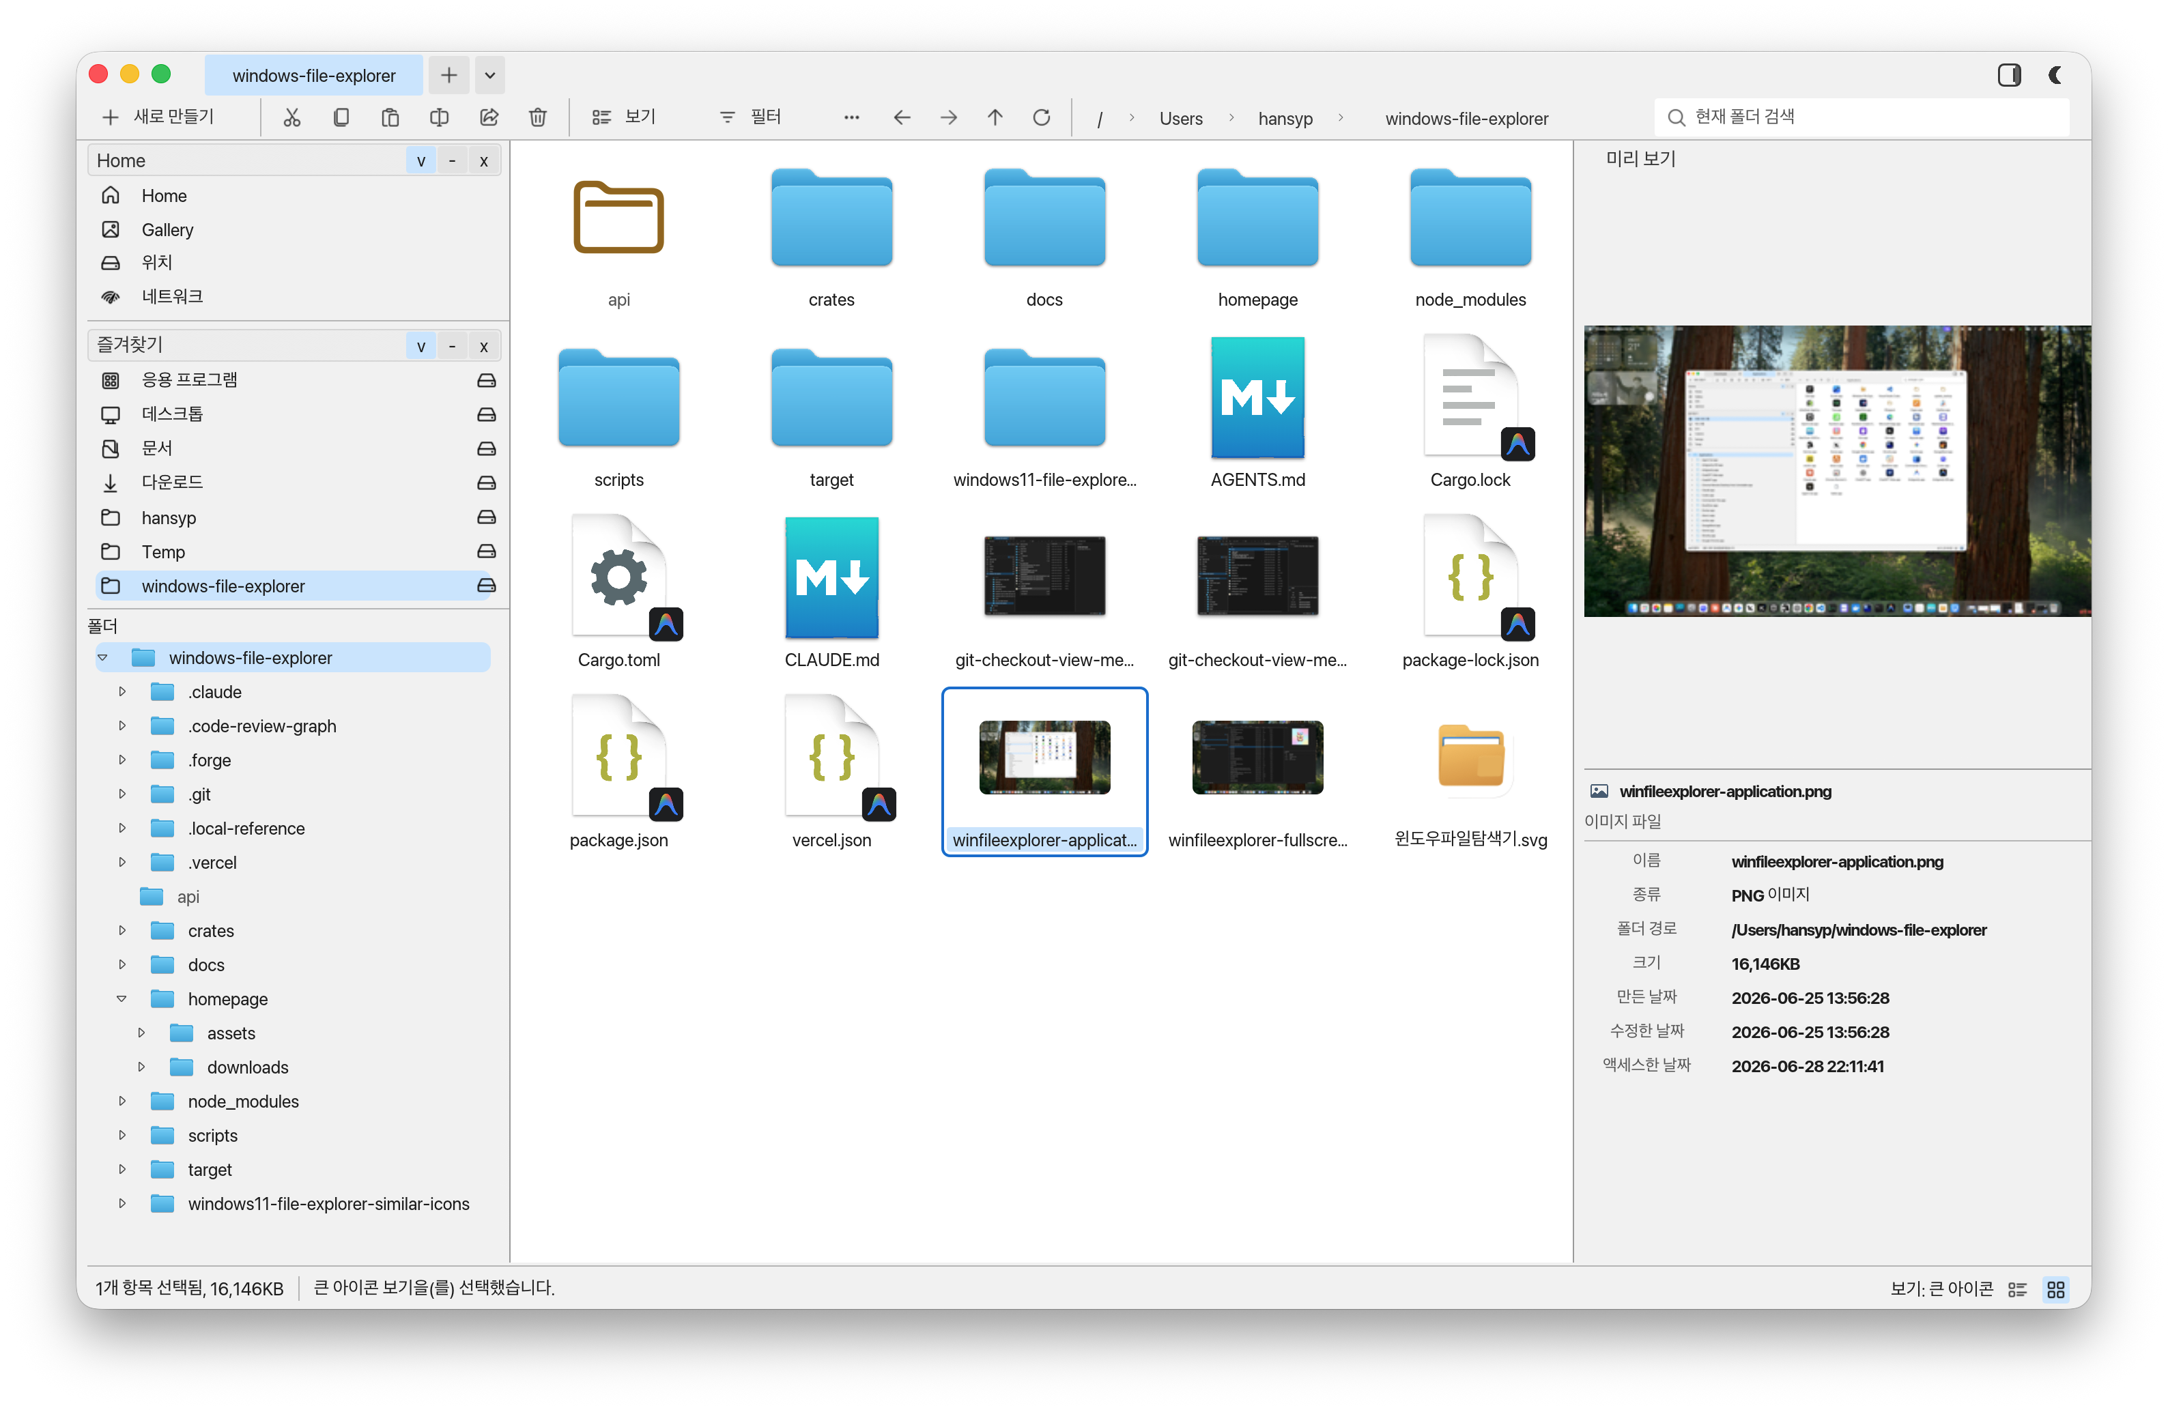Select the AGENTS.md markdown file
The height and width of the screenshot is (1410, 2168).
click(x=1257, y=398)
